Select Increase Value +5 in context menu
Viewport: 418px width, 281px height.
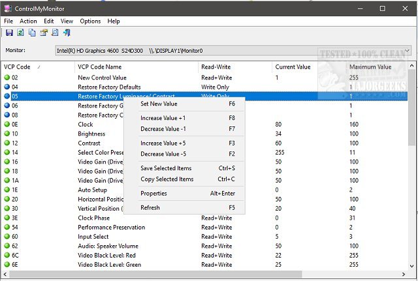tap(163, 143)
